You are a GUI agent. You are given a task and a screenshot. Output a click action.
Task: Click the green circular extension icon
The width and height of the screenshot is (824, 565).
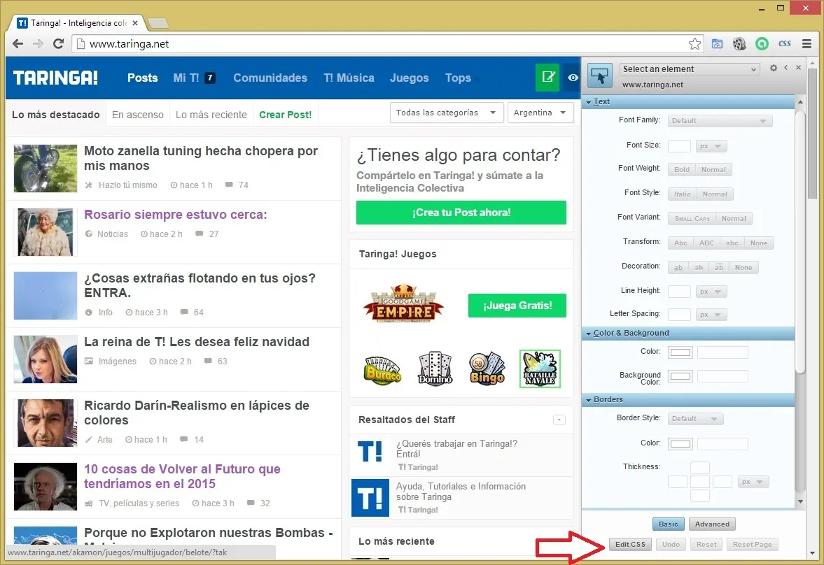click(x=762, y=44)
